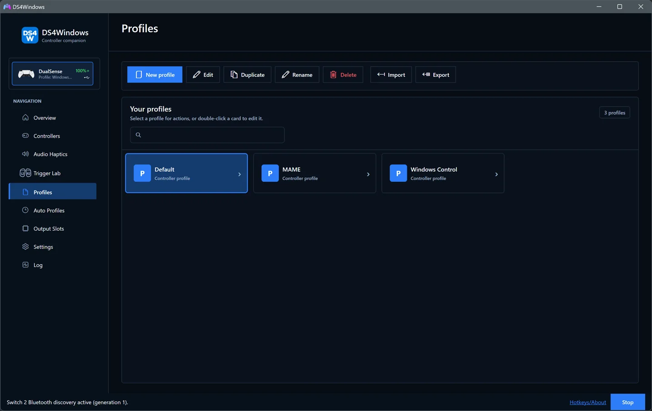Go to Controllers section
This screenshot has width=652, height=411.
tap(53, 136)
